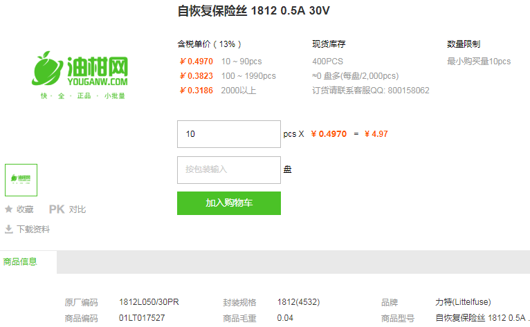Click the large 油柑网 product logo image
This screenshot has width=530, height=327.
(x=80, y=75)
